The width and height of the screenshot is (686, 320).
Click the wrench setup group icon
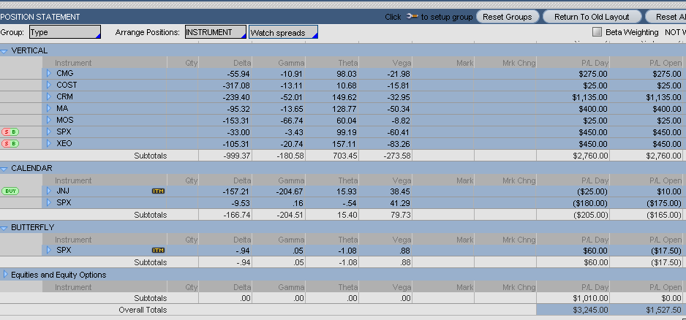[412, 16]
